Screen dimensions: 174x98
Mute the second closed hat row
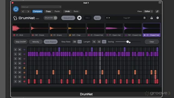coord(20,54)
